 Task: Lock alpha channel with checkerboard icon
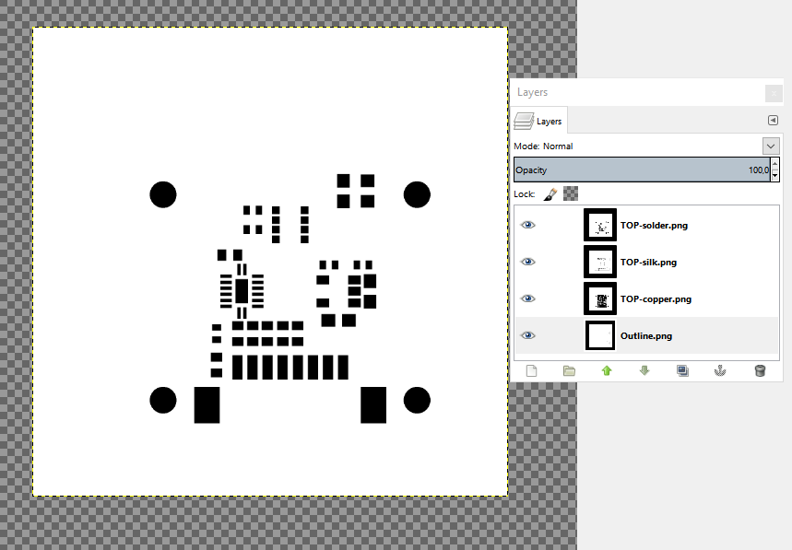point(571,193)
